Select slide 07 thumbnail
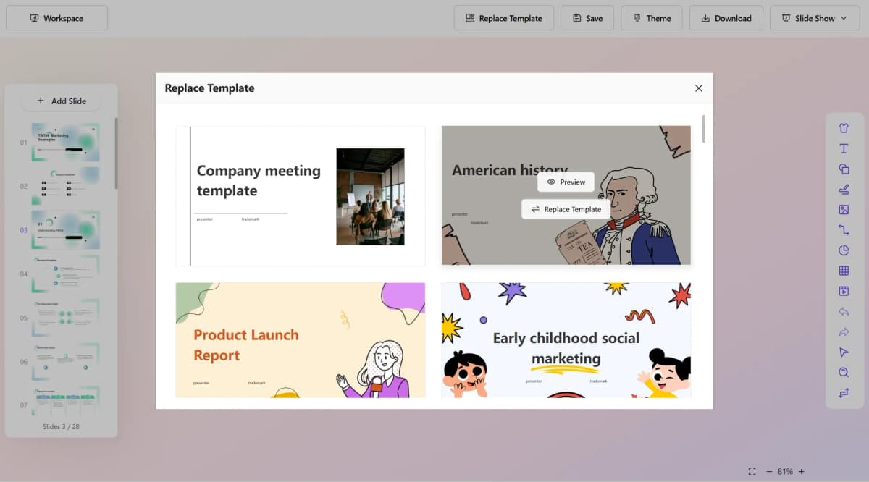Image resolution: width=869 pixels, height=482 pixels. click(66, 401)
